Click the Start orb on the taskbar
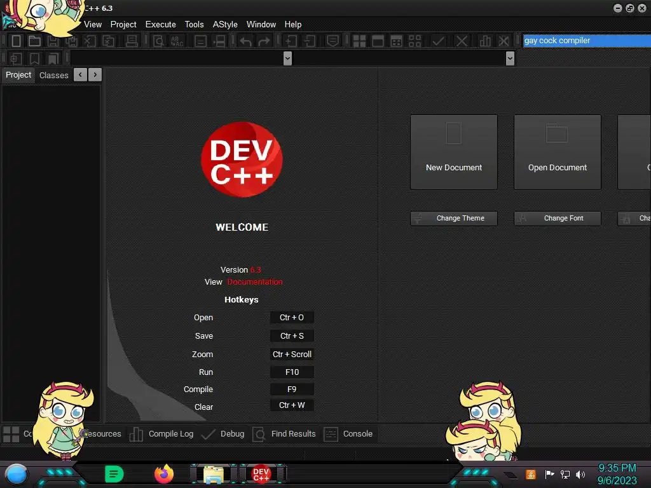This screenshot has width=651, height=488. coord(17,474)
